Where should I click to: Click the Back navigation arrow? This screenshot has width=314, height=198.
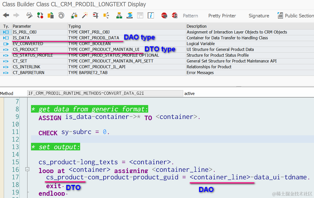pos(6,15)
